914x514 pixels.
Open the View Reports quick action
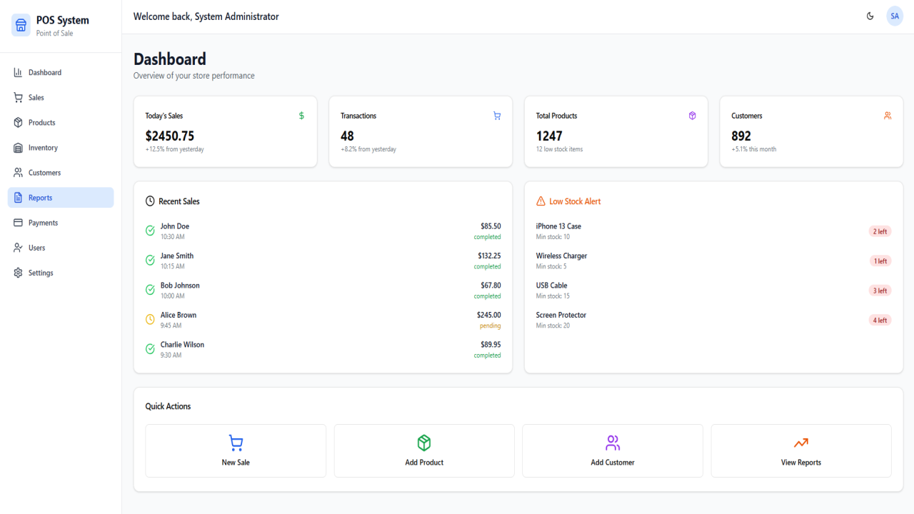(x=801, y=450)
